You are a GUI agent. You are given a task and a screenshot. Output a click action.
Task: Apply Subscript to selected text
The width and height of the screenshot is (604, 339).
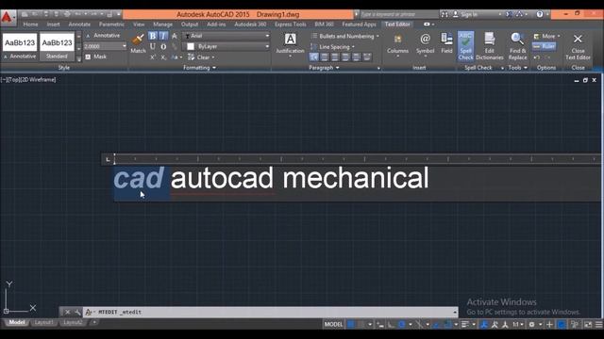pyautogui.click(x=163, y=57)
